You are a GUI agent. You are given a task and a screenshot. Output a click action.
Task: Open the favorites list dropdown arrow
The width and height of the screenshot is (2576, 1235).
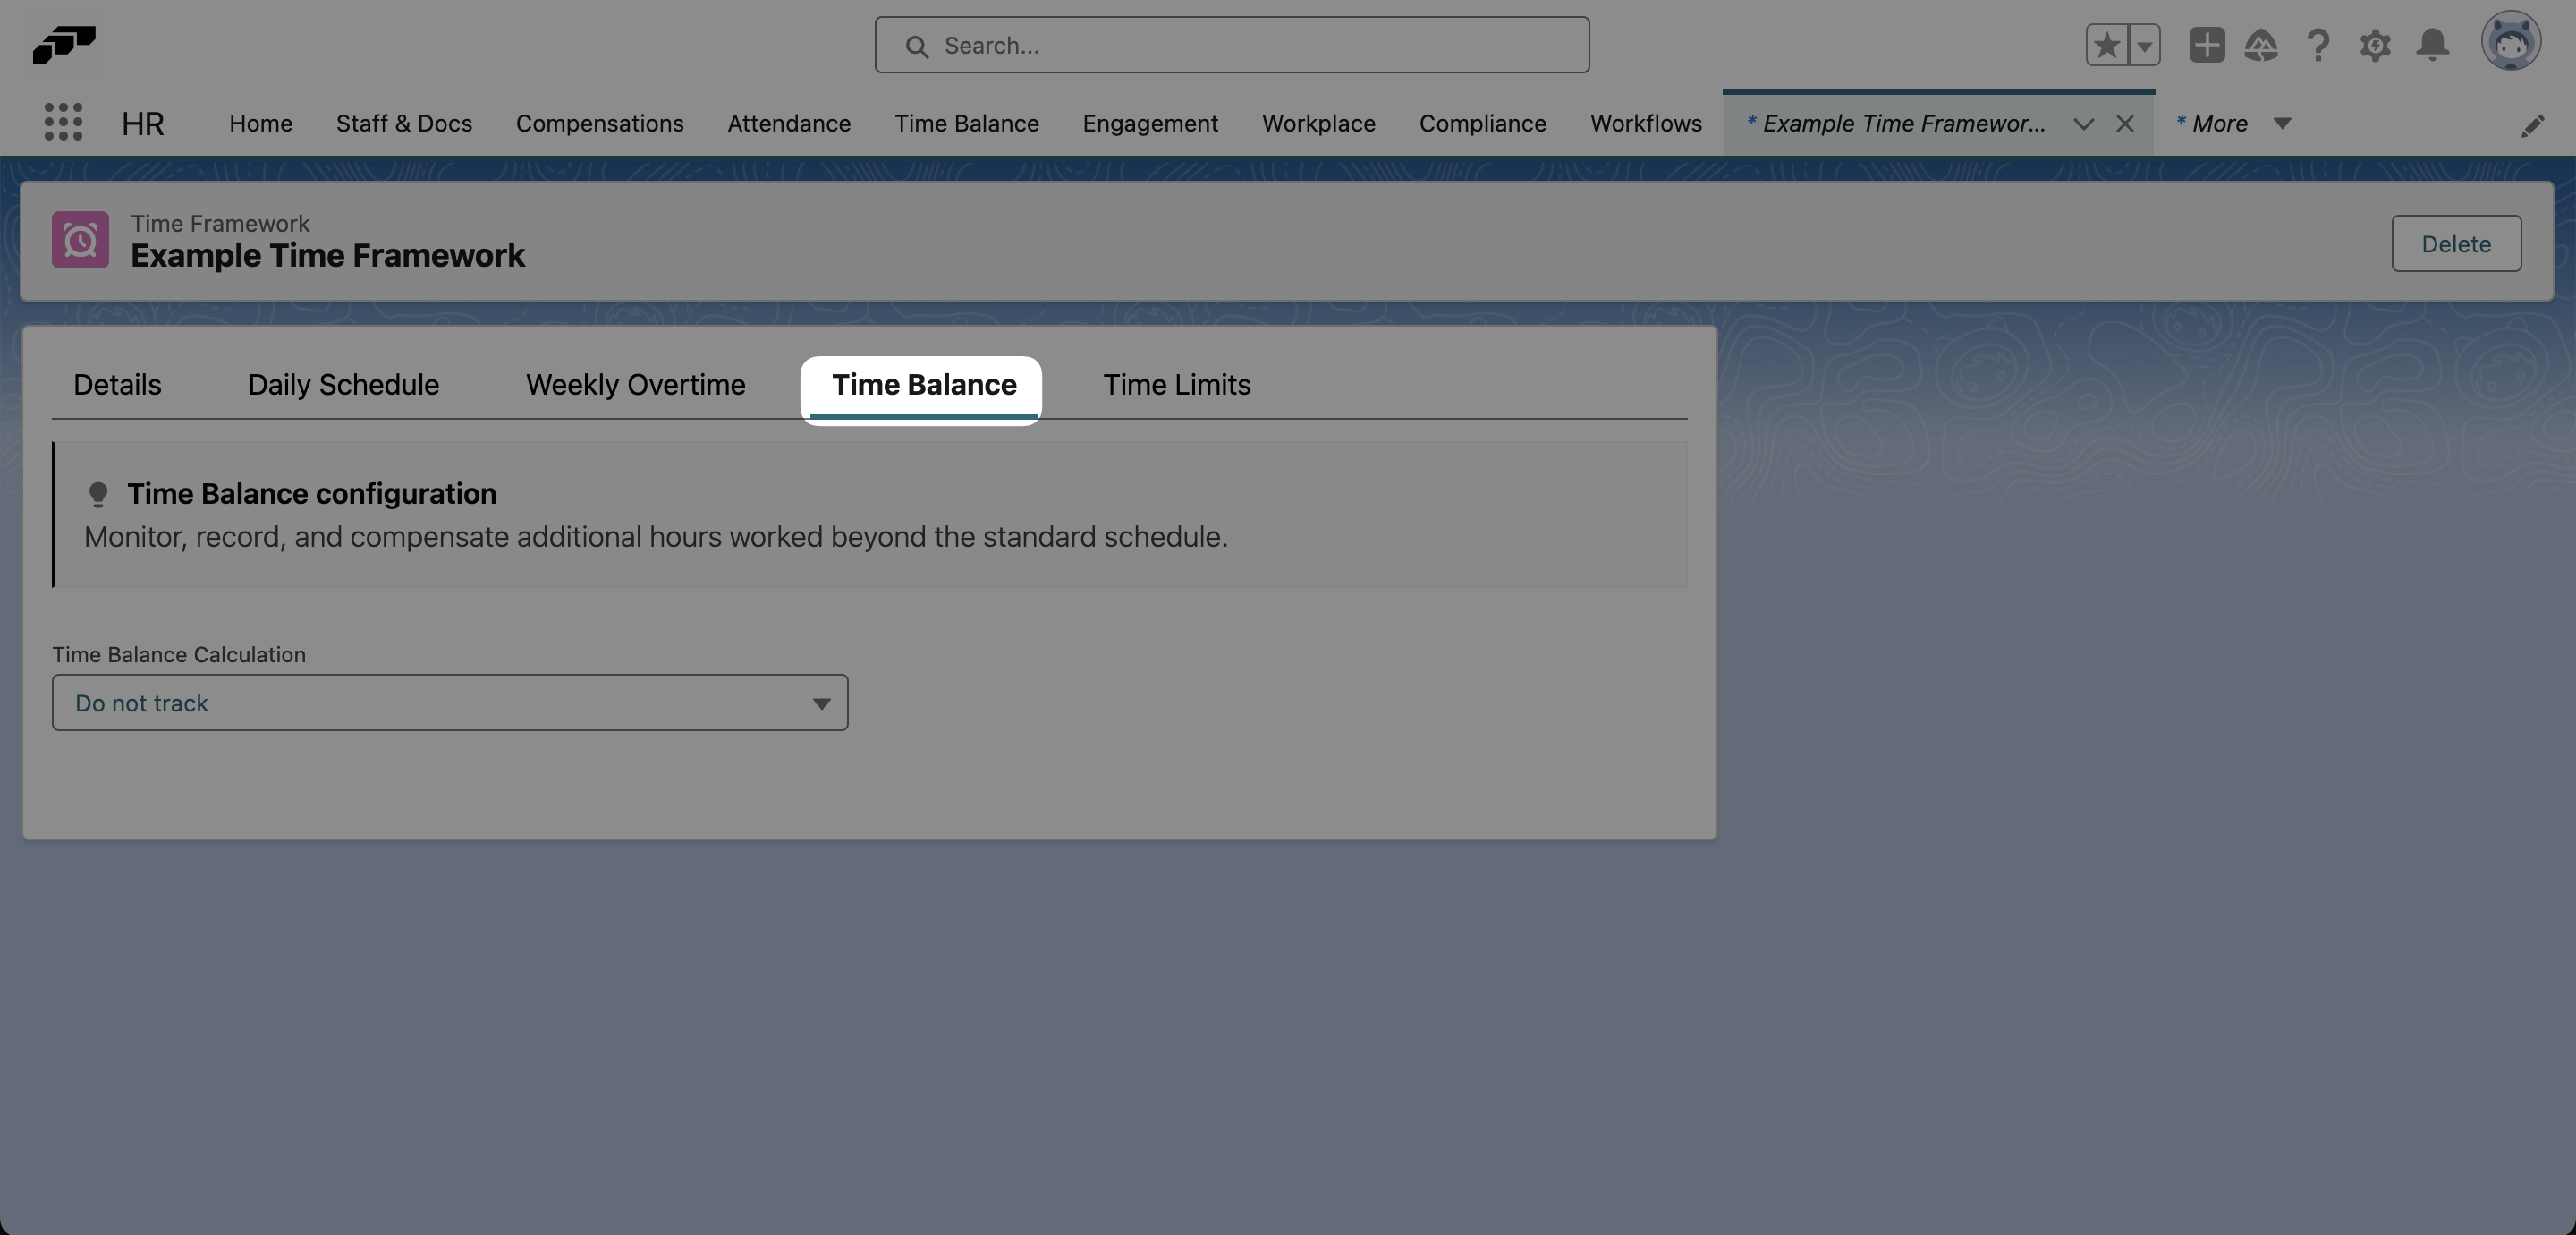coord(2143,46)
